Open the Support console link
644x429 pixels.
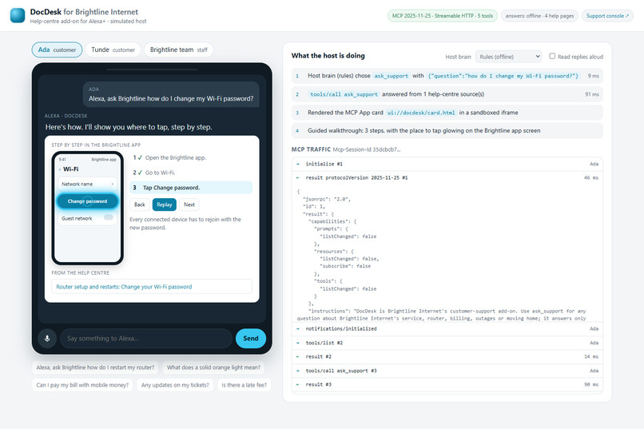[x=607, y=16]
